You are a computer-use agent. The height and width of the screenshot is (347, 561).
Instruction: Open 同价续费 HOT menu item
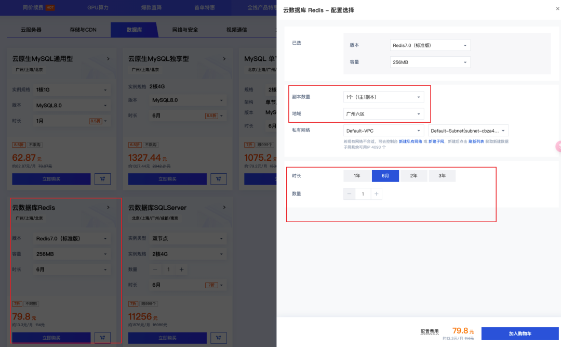(38, 7)
